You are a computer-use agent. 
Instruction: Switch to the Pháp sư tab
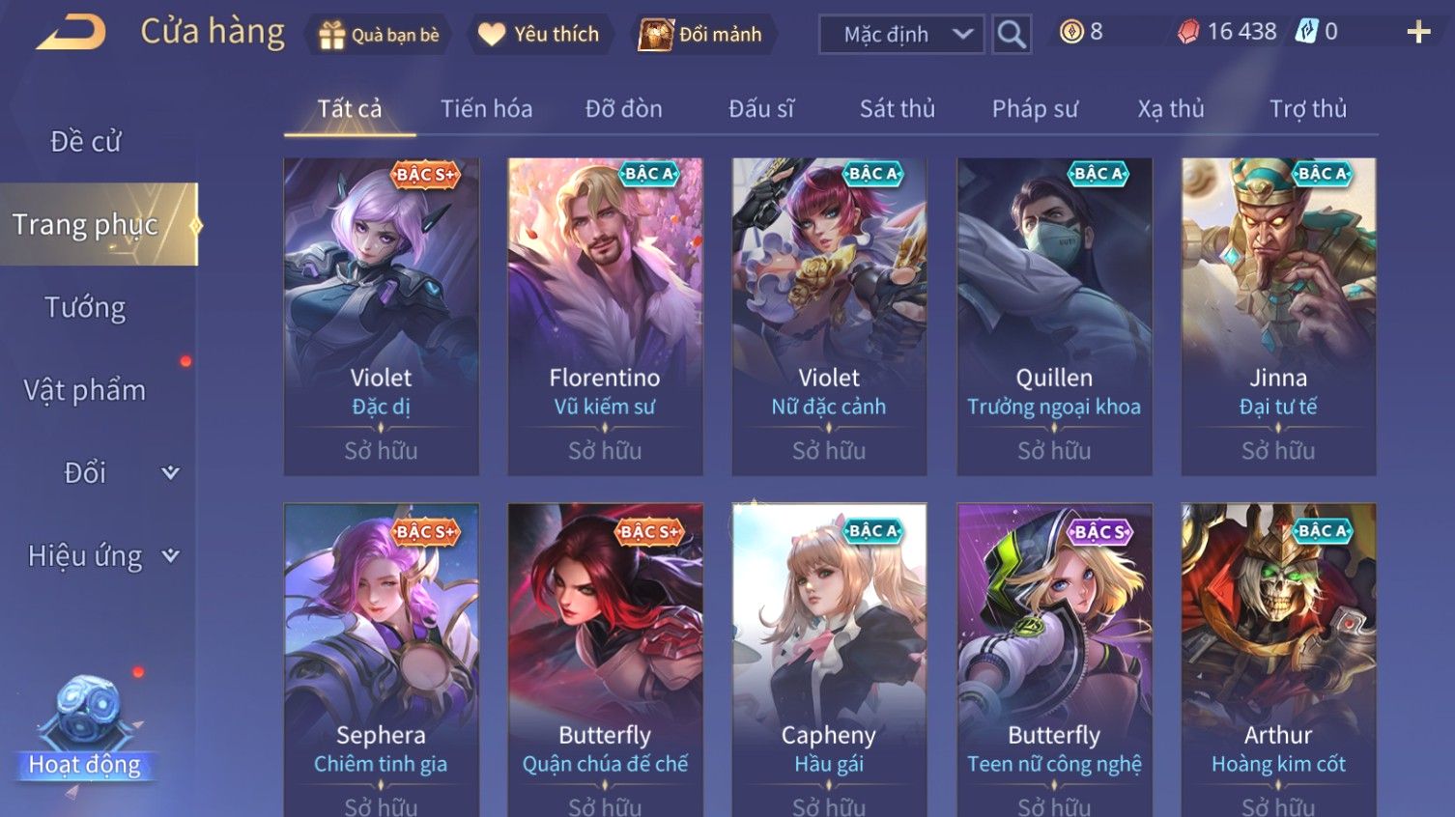[x=1035, y=109]
